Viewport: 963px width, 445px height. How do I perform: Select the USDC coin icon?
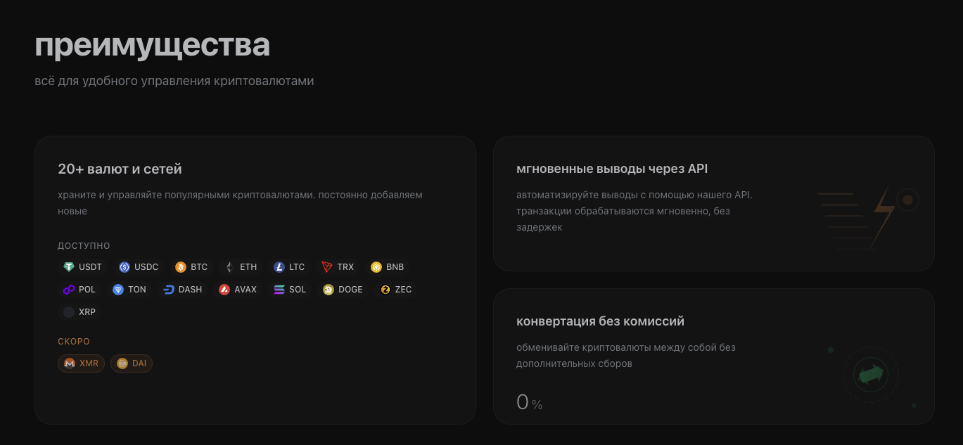(x=125, y=267)
